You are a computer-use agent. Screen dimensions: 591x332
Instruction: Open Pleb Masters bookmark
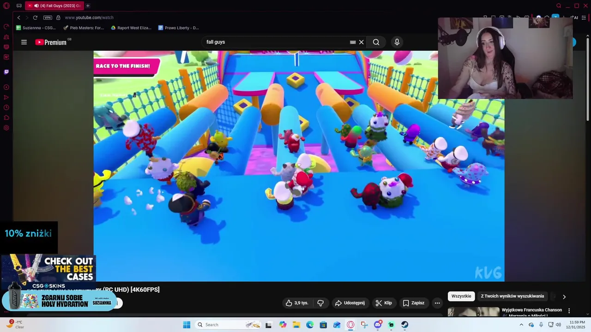click(84, 28)
